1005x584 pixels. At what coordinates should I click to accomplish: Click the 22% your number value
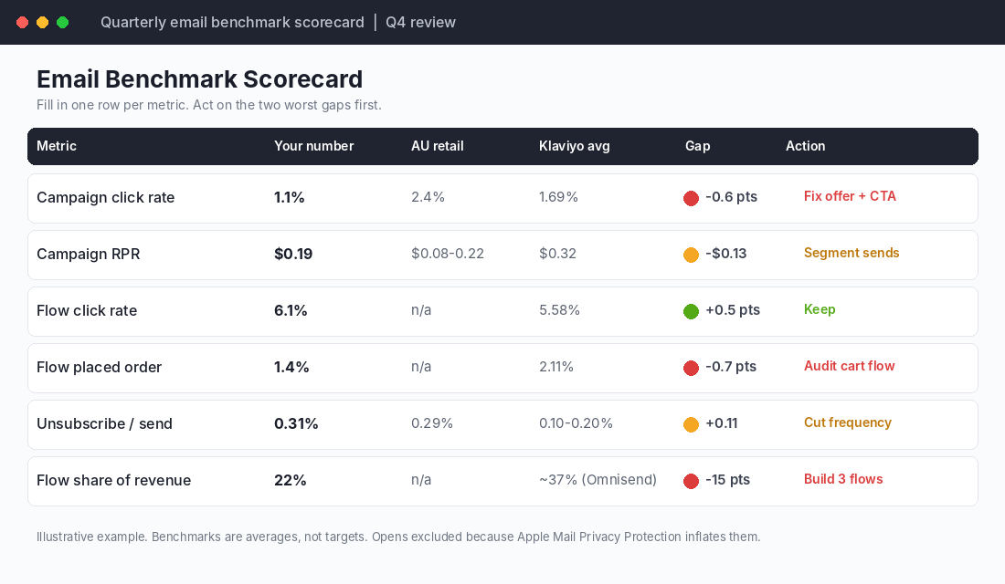(x=291, y=480)
